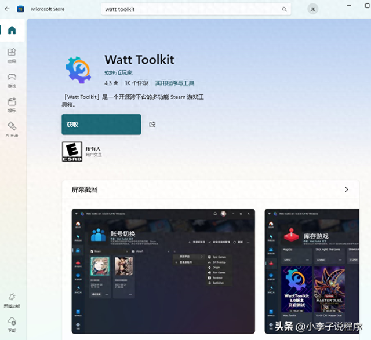Open the Home tab in sidebar
371x340 pixels.
click(12, 30)
